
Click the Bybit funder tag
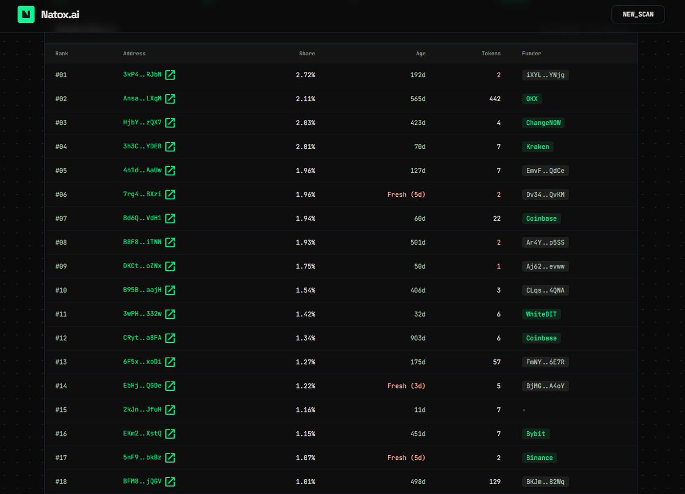[535, 434]
